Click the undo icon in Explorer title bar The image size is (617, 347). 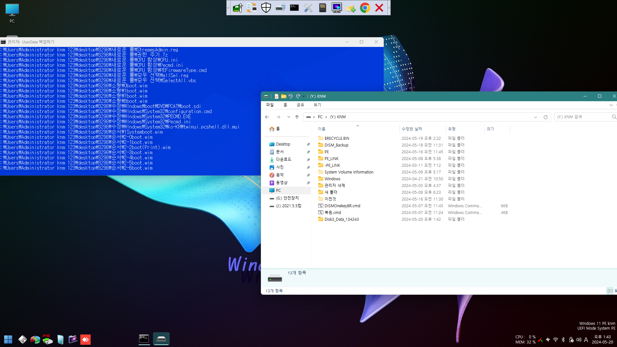tap(291, 96)
